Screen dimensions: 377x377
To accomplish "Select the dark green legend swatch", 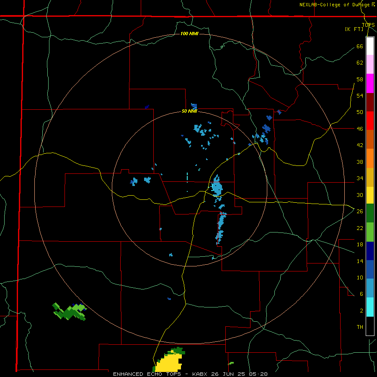I will 370,213.
